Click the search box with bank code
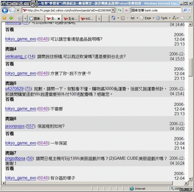The image size is (194, 192). tap(156, 10)
